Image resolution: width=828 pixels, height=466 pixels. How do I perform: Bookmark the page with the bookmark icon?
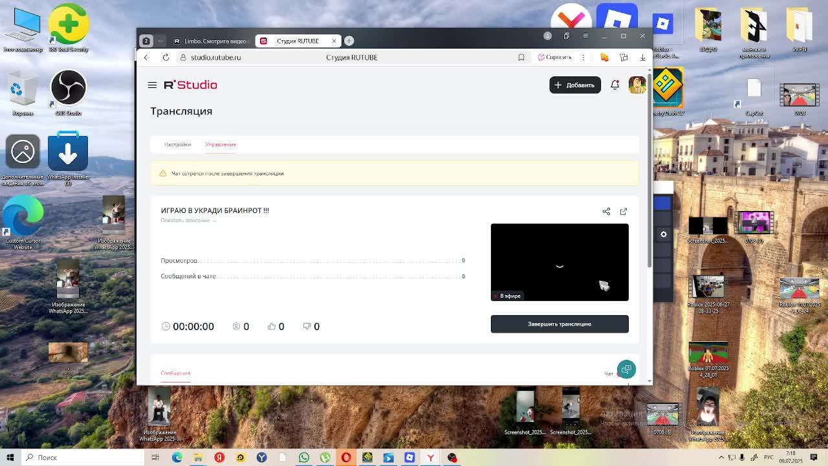coord(521,58)
